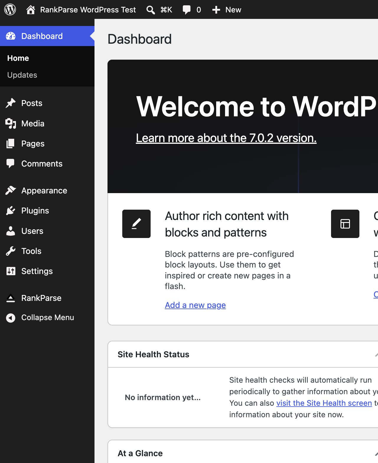Click the Add a new page link
378x463 pixels.
tap(195, 305)
